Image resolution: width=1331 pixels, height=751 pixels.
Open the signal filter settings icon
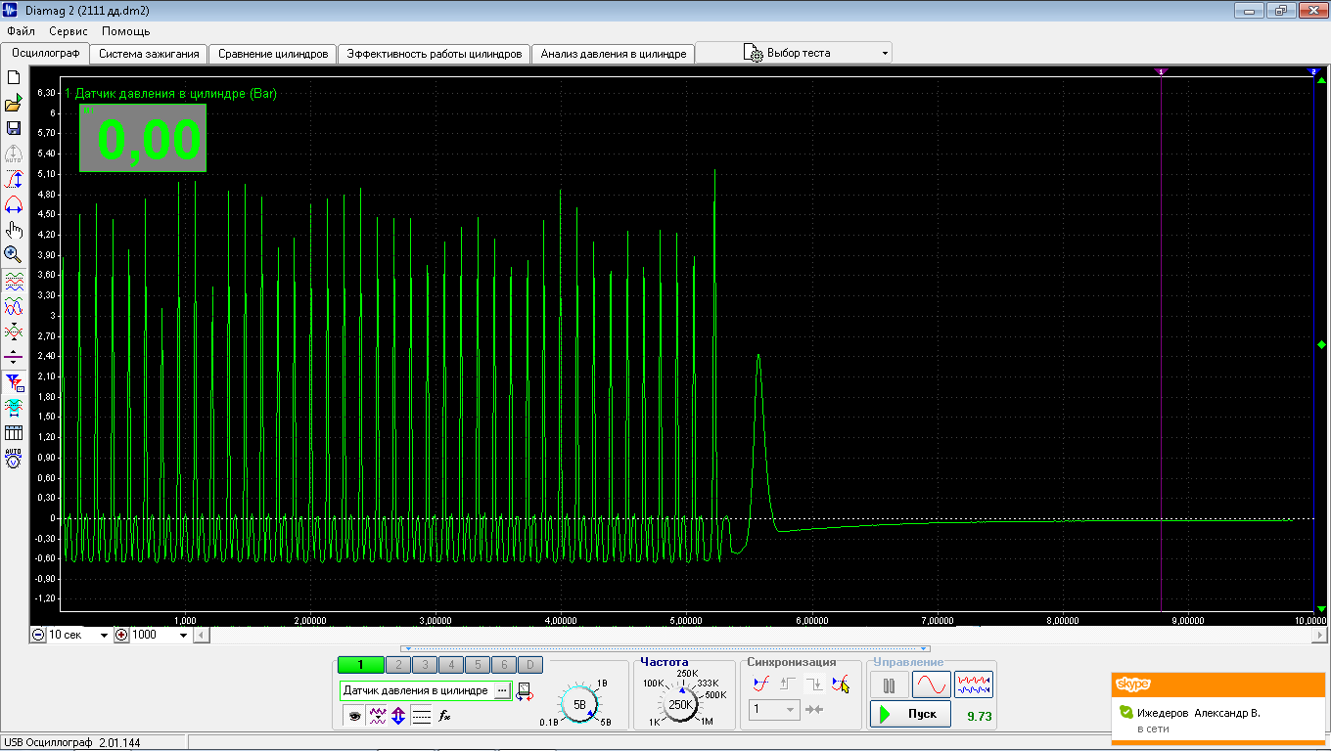click(x=14, y=382)
